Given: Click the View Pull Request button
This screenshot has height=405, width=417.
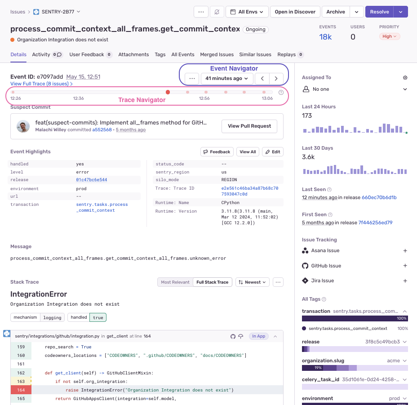Looking at the screenshot, I should [x=249, y=126].
